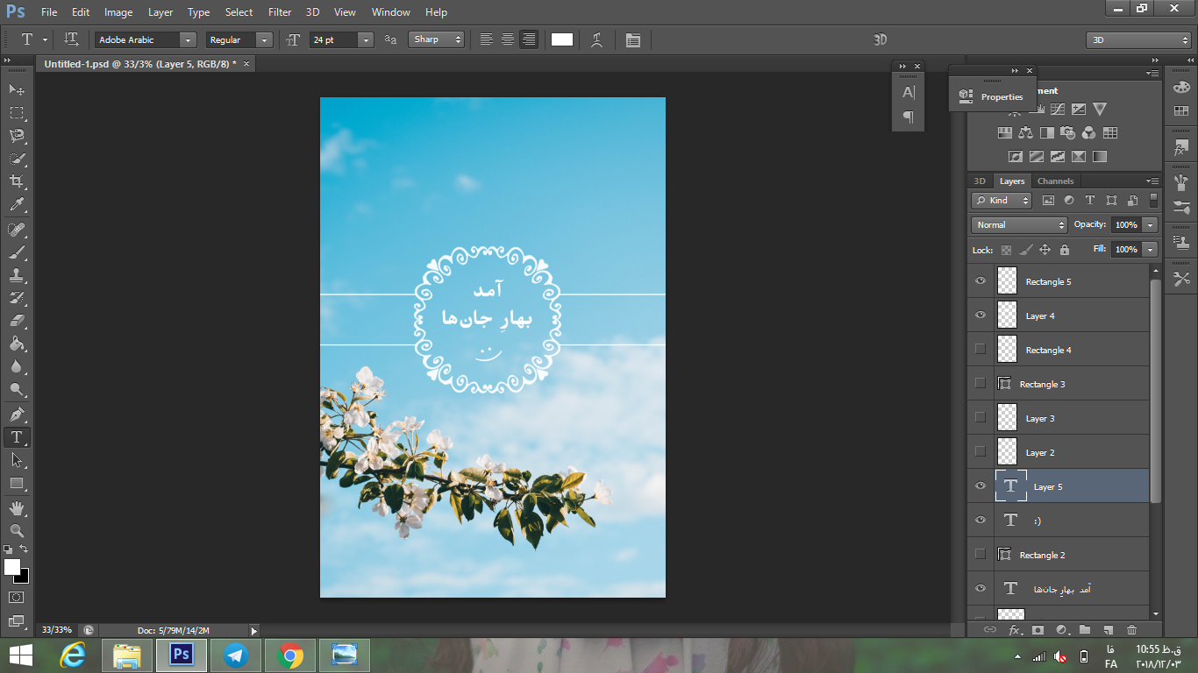Click the Add layer mask icon

click(1038, 629)
